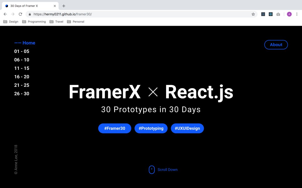
Task: Jump to prototypes 21 - 25
Action: click(x=22, y=85)
